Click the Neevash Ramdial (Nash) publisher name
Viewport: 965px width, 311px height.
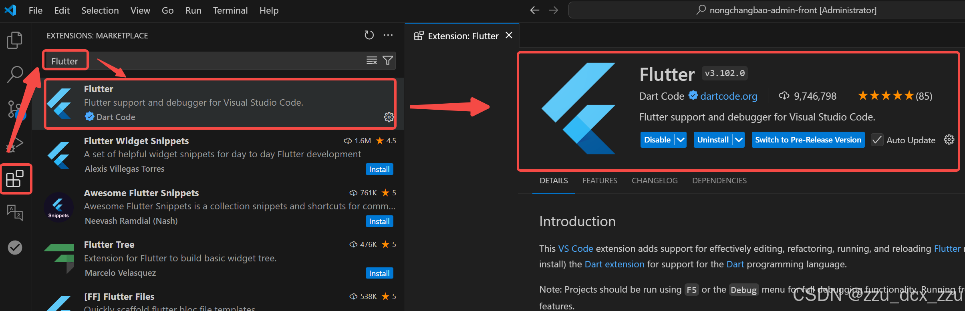131,221
